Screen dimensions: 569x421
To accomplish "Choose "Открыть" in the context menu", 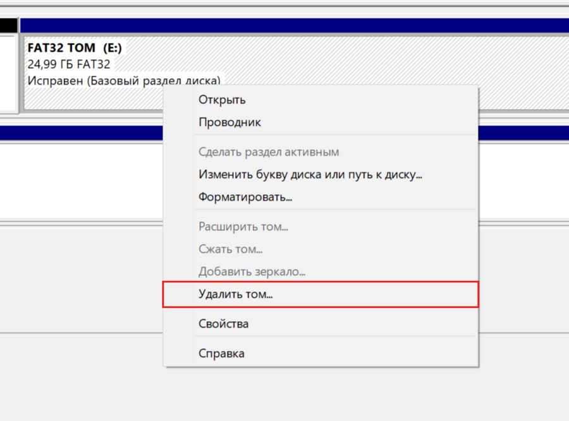I will pyautogui.click(x=222, y=100).
